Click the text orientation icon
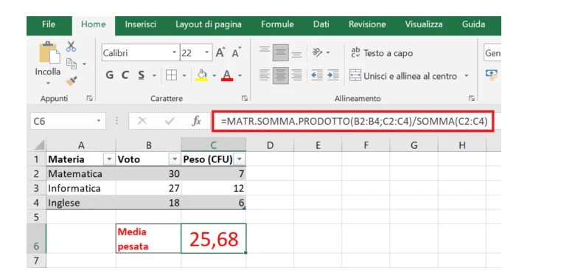561x278 pixels. coord(317,53)
